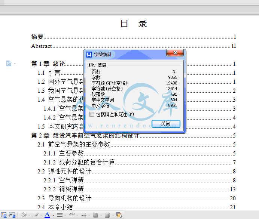The image size is (259, 219).
Task: Open the shadow style dropdown arrow
Action: [101, 215]
